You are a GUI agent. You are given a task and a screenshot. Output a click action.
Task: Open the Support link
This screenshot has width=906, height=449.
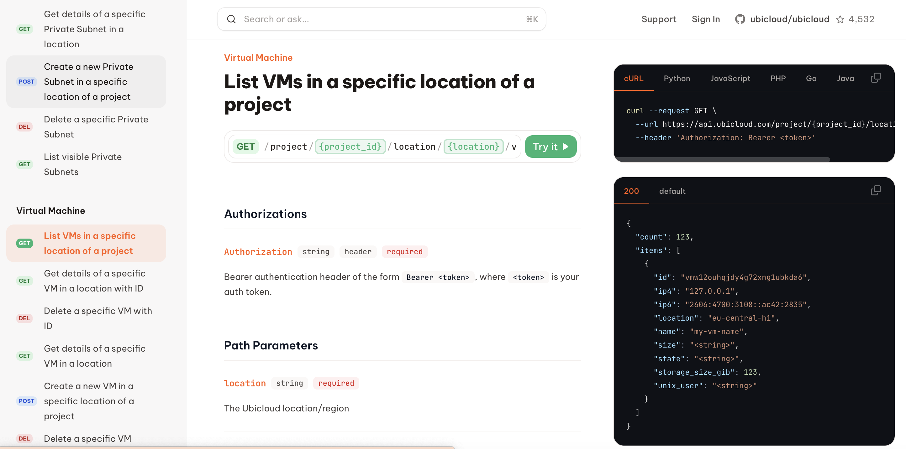(658, 19)
